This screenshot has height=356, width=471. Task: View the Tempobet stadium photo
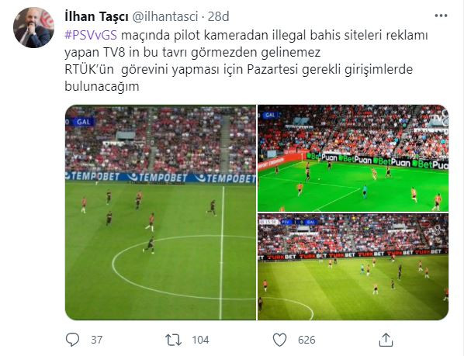[161, 213]
